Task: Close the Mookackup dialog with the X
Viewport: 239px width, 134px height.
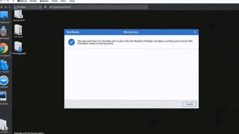Action: click(195, 32)
